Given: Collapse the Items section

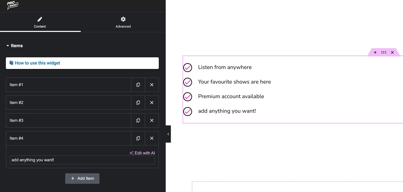Looking at the screenshot, I should point(15,46).
